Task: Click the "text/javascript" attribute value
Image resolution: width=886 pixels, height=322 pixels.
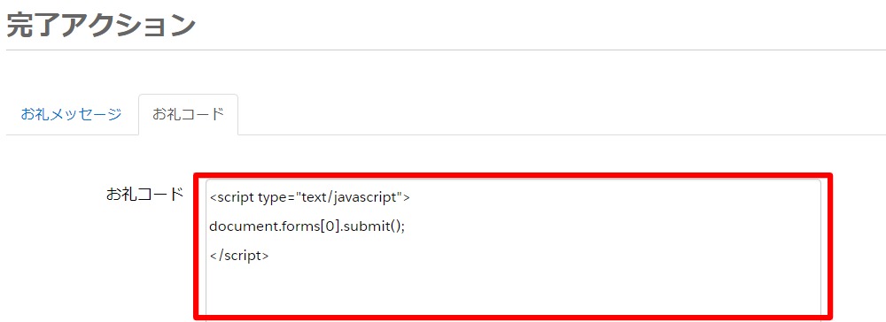Action: point(338,197)
